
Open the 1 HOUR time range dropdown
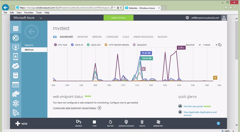coord(210,45)
